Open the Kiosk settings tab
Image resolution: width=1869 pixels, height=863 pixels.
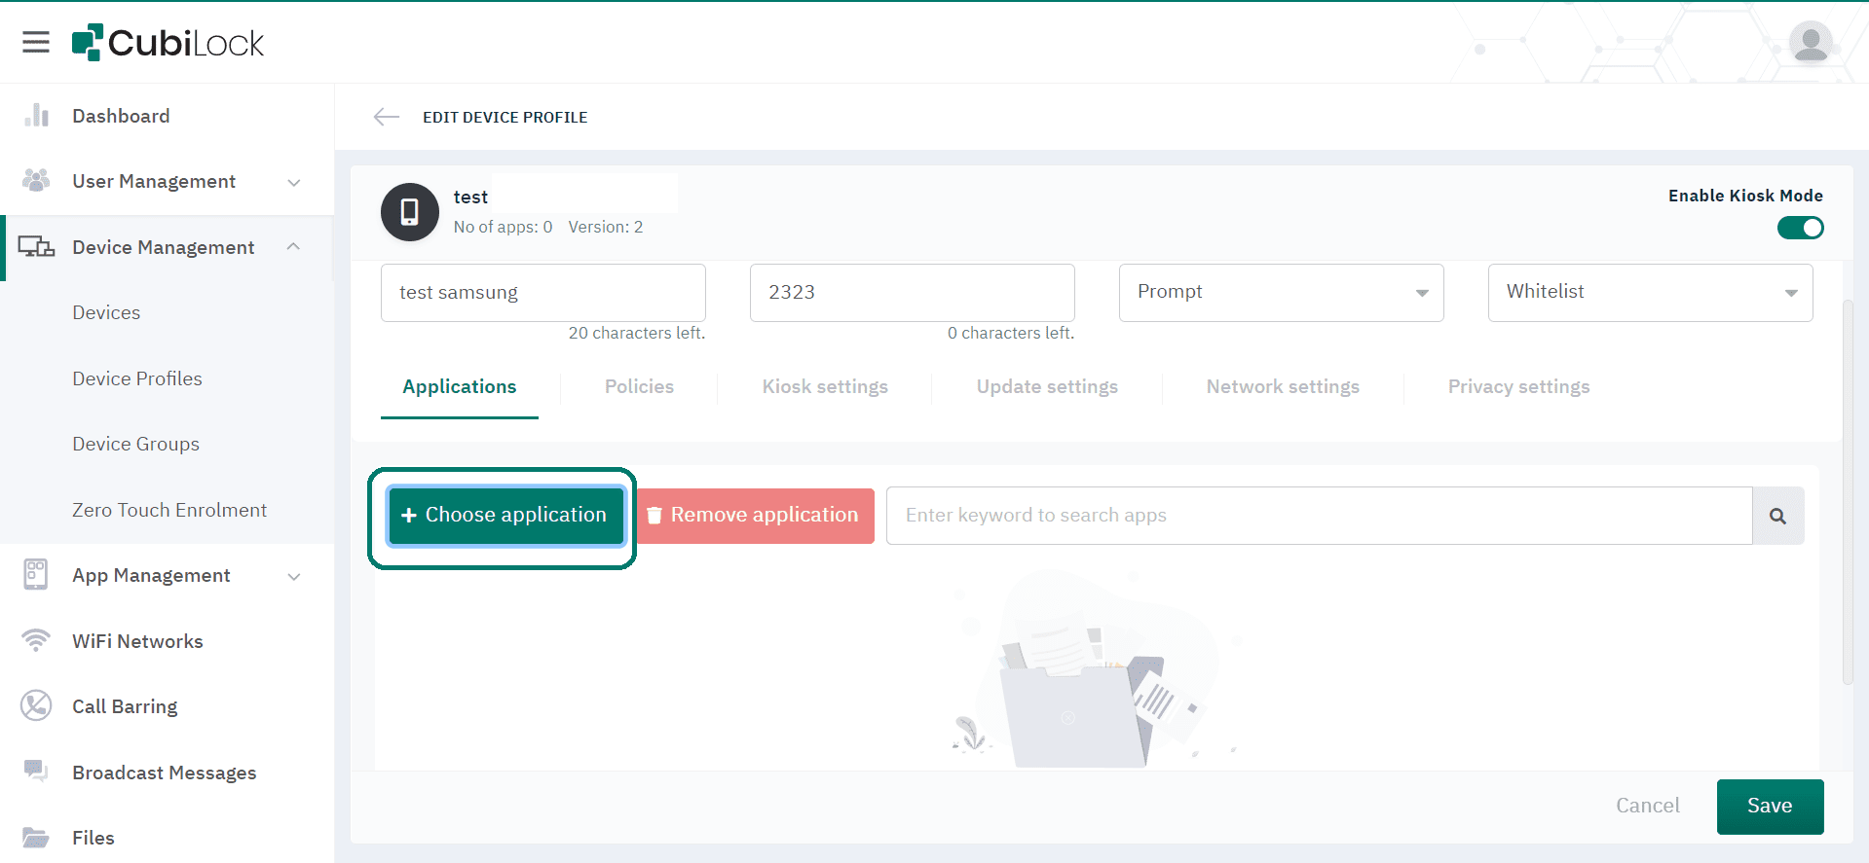(825, 387)
